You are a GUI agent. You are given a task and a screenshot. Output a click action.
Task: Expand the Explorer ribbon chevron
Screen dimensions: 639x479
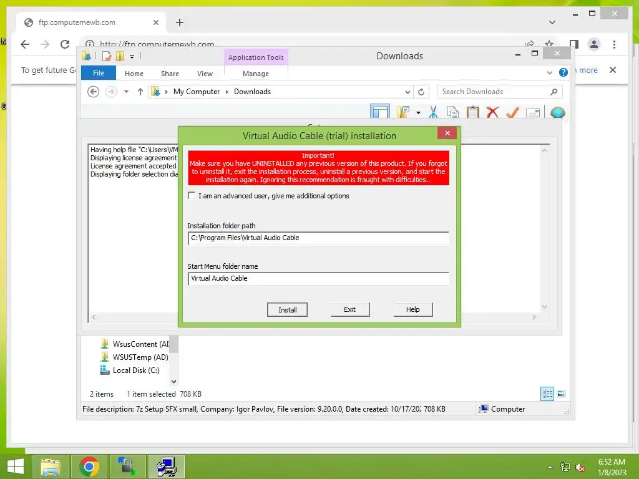tap(549, 72)
